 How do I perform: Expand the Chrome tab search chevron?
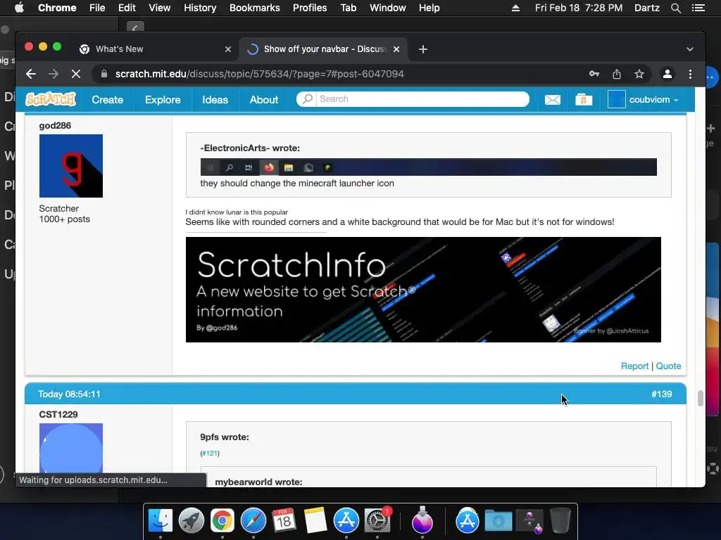click(x=690, y=49)
